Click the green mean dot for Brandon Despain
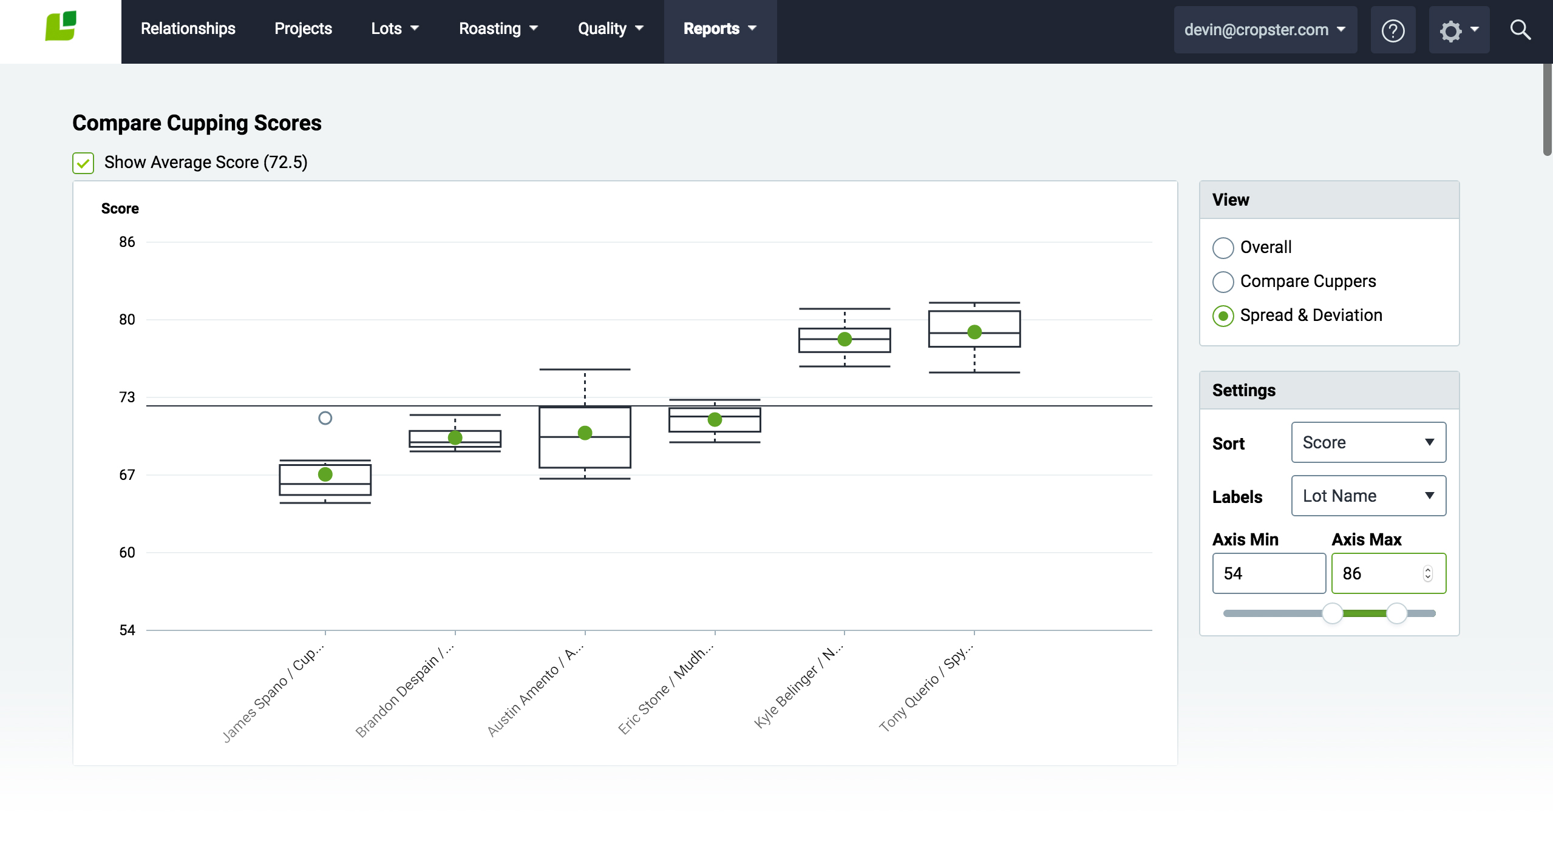 (x=455, y=438)
